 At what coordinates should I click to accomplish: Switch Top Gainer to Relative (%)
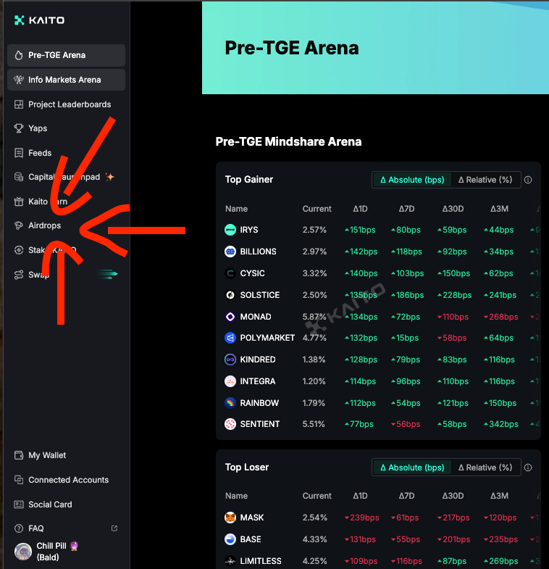point(485,180)
